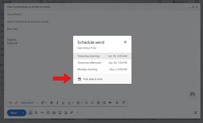
Task: Toggle underline formatting
Action: pos(63,103)
